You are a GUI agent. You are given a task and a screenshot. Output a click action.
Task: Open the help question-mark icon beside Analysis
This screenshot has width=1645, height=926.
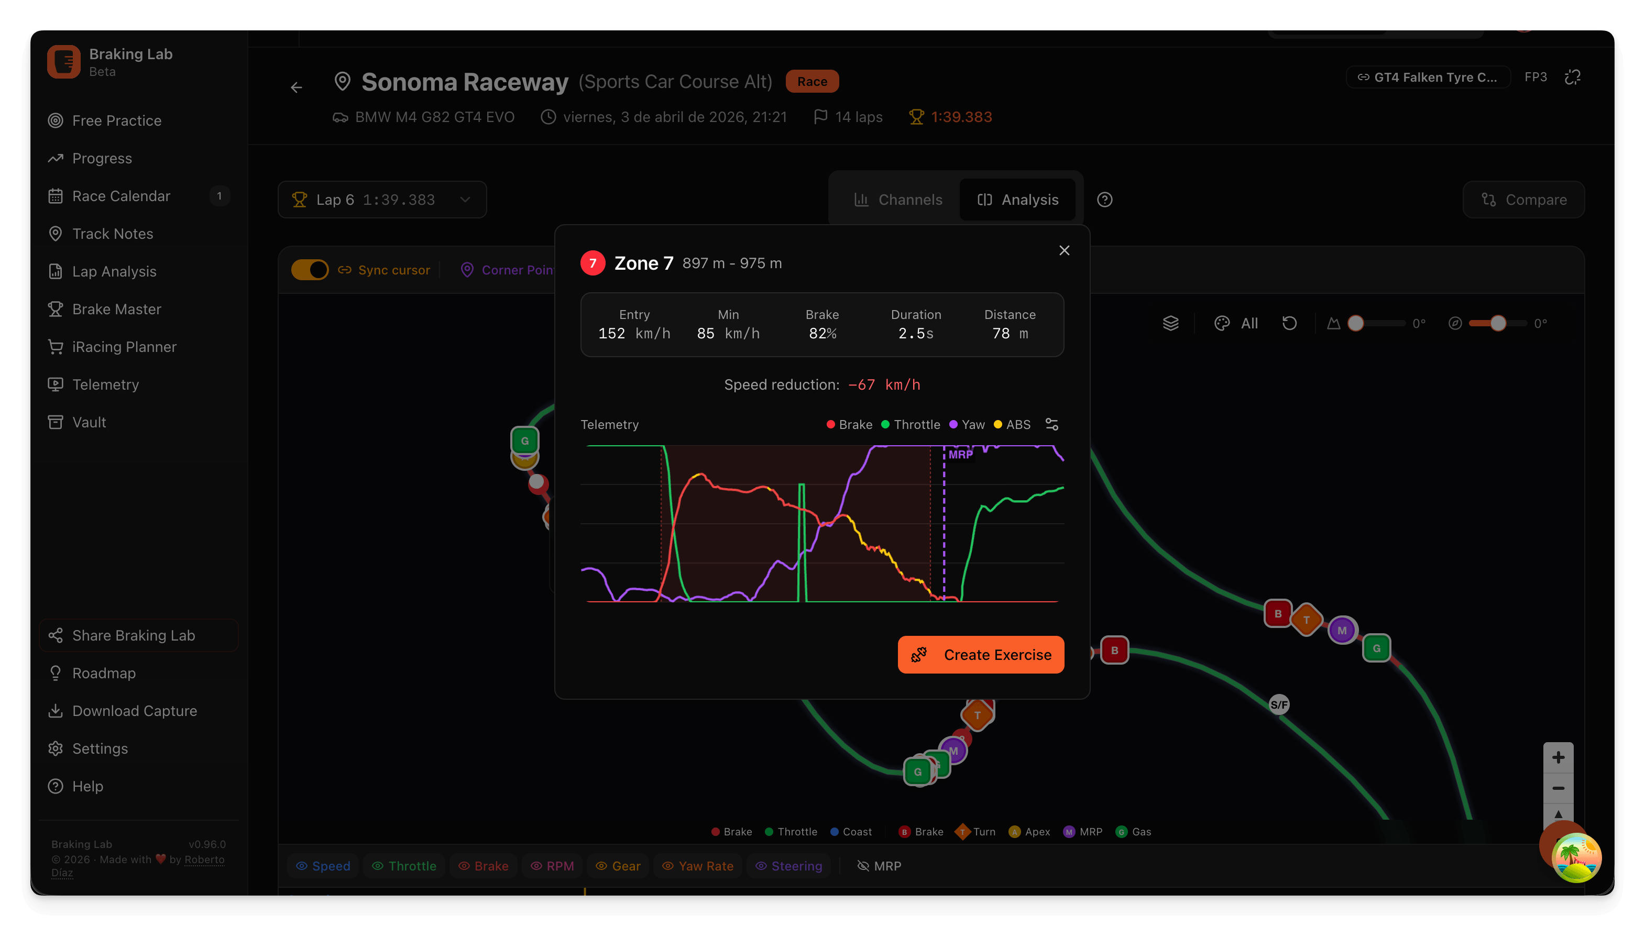click(1105, 199)
